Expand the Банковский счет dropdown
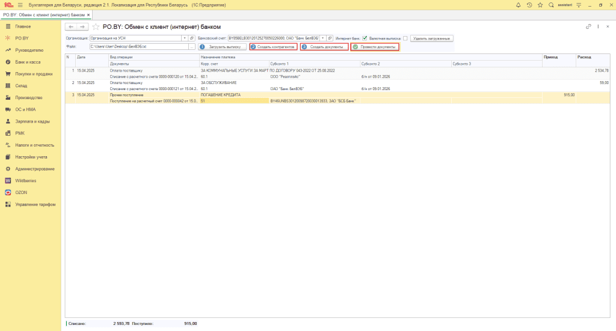The height and width of the screenshot is (331, 616). (x=322, y=38)
